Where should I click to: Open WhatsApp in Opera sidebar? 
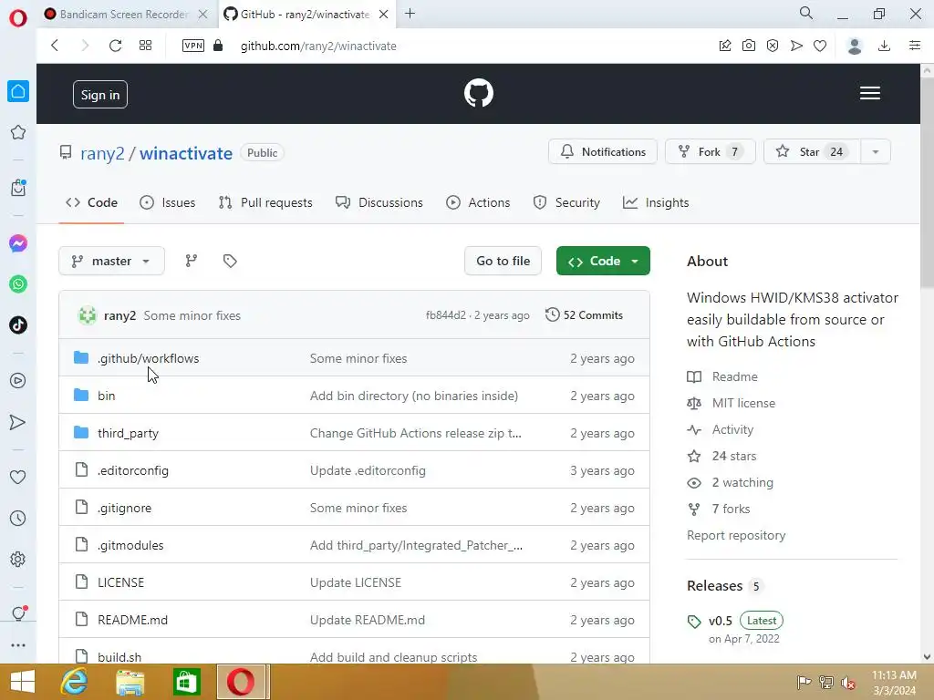(18, 284)
